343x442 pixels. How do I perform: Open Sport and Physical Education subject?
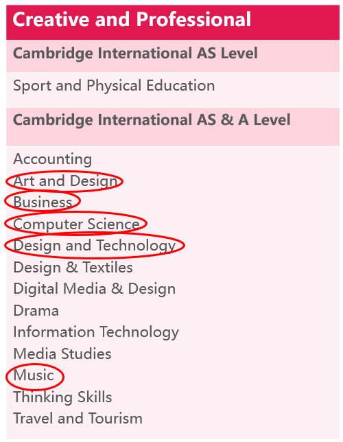[x=114, y=86]
